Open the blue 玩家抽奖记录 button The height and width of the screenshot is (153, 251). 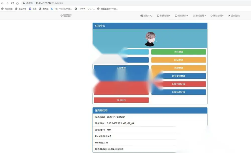(x=179, y=92)
